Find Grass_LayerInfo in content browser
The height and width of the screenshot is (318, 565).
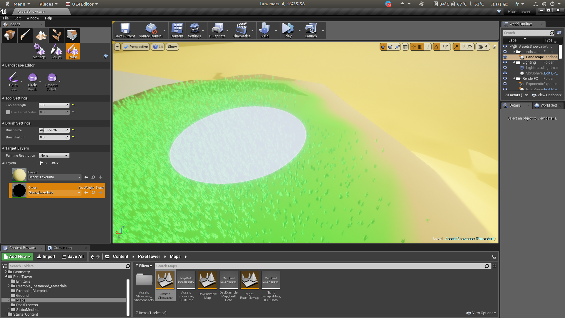point(93,193)
